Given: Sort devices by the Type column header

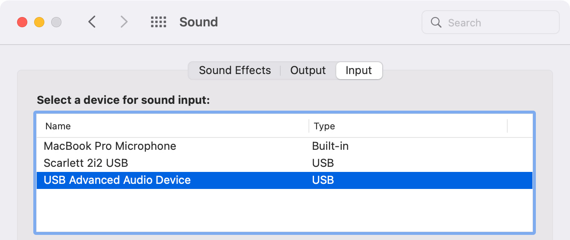Looking at the screenshot, I should click(408, 126).
